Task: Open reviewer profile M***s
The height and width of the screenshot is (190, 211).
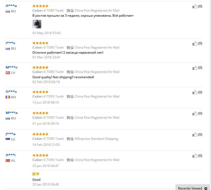Action: [11, 67]
